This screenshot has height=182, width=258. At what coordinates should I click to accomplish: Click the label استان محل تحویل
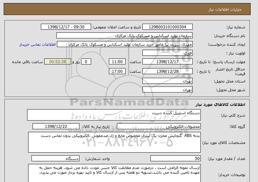[230, 81]
